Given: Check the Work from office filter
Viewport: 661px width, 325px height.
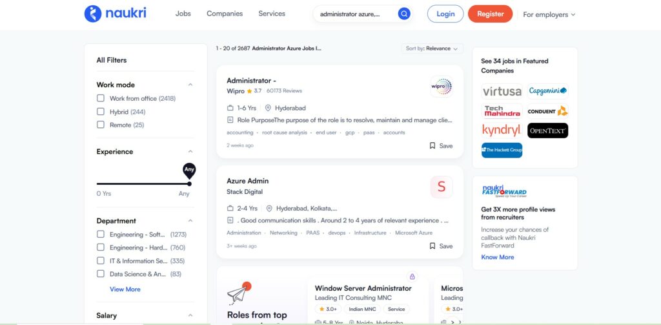Looking at the screenshot, I should pos(100,98).
